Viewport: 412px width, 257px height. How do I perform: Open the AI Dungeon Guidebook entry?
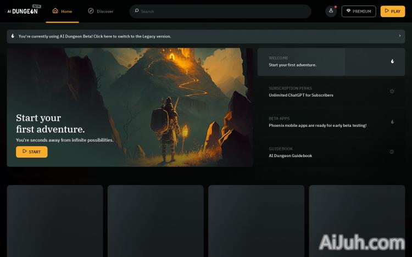click(x=290, y=155)
